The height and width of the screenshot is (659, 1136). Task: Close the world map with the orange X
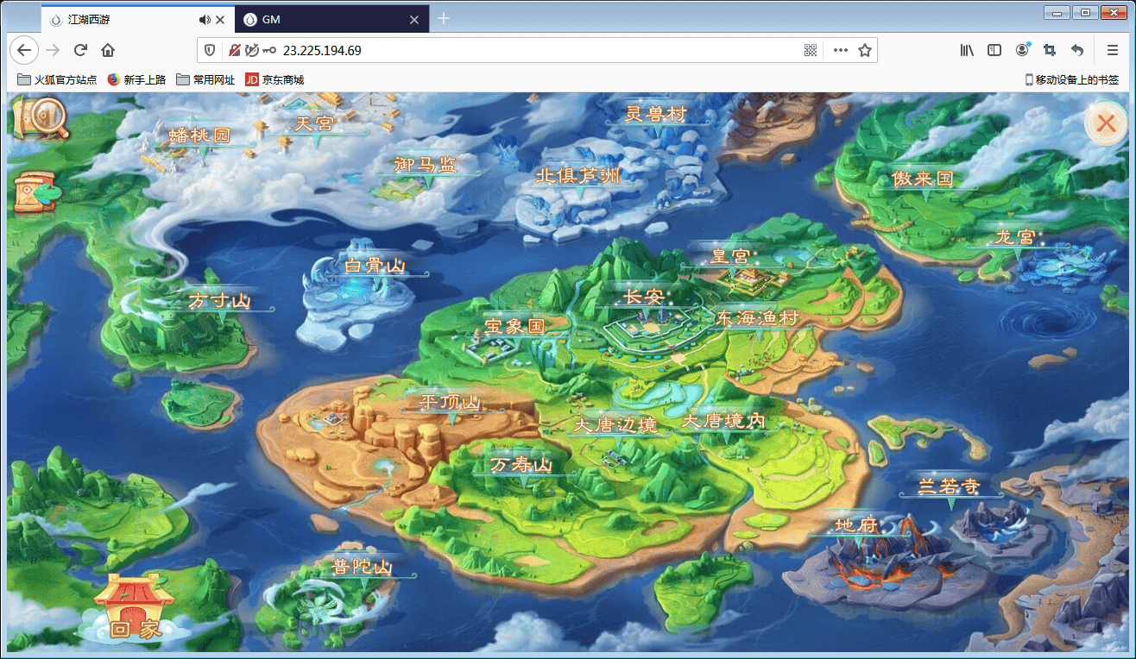tap(1106, 123)
